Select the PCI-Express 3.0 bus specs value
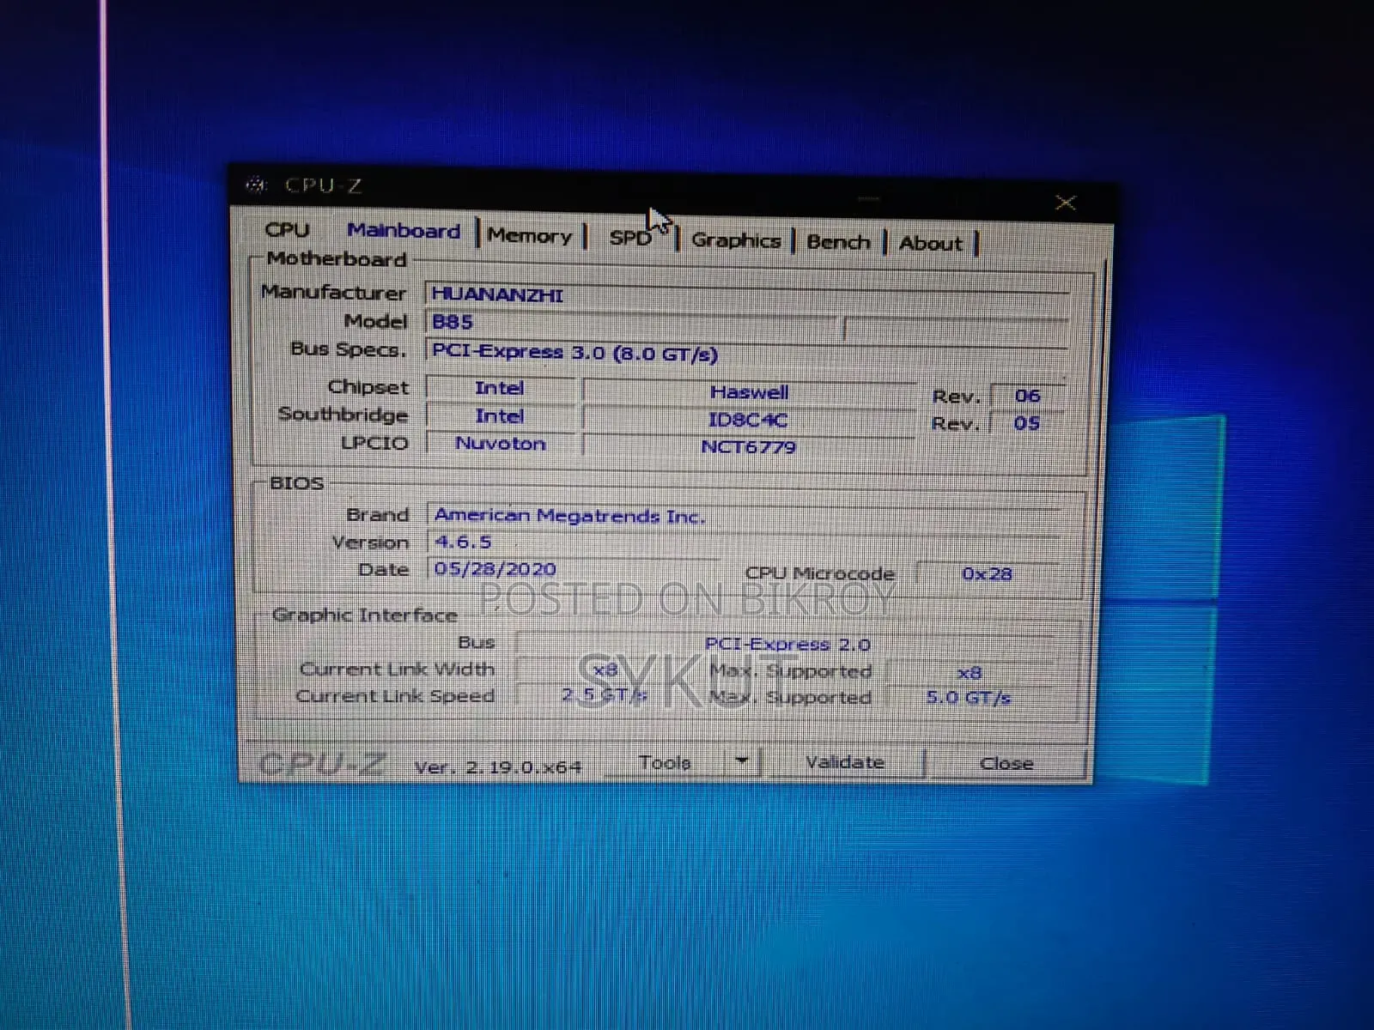Screen dimensions: 1374x1030 click(x=747, y=352)
